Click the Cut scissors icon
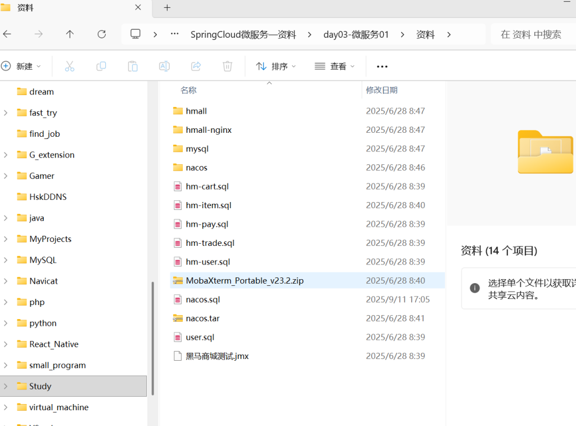The height and width of the screenshot is (426, 576). (x=70, y=66)
